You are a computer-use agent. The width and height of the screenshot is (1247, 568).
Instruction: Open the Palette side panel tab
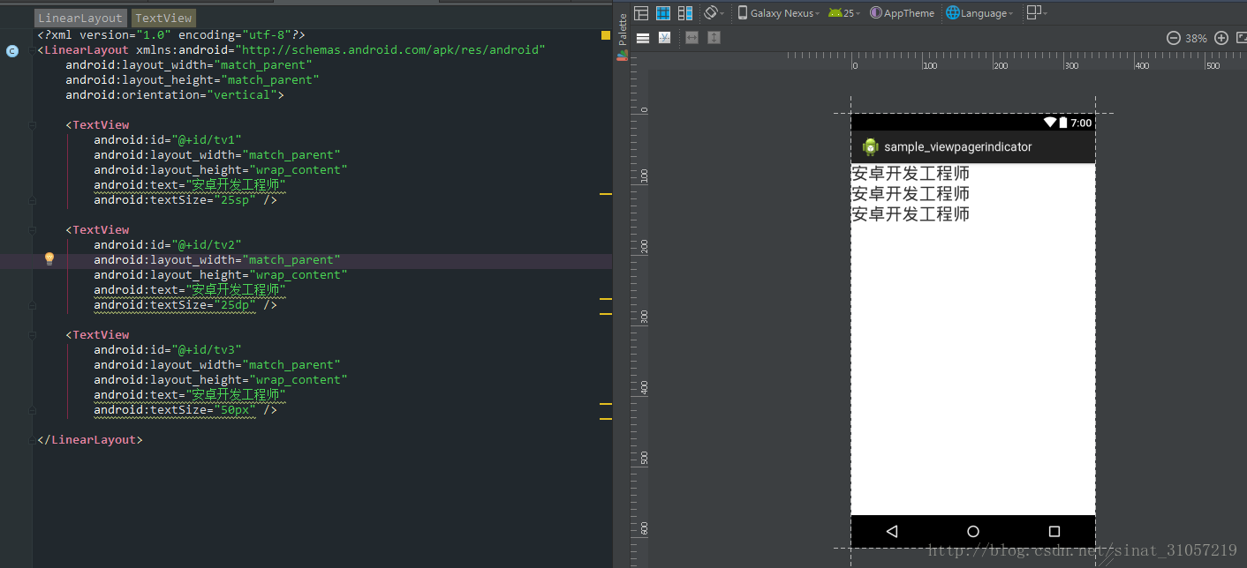[x=623, y=35]
